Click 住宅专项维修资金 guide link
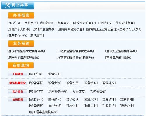The width and height of the screenshot is (146, 116). [71, 29]
